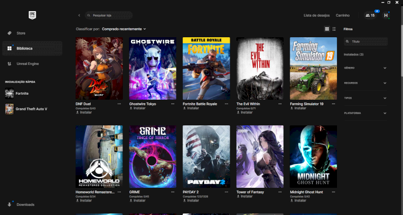
Task: Open more options for Fortnite Battle Royale
Action: [226, 104]
